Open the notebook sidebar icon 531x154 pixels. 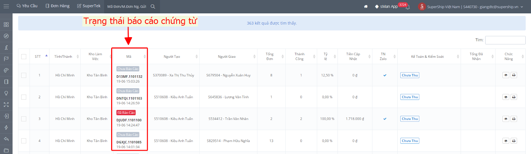tap(6, 82)
